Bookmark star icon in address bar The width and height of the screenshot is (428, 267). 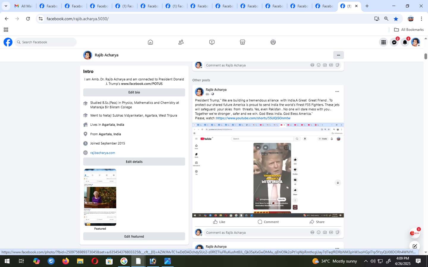point(396,19)
